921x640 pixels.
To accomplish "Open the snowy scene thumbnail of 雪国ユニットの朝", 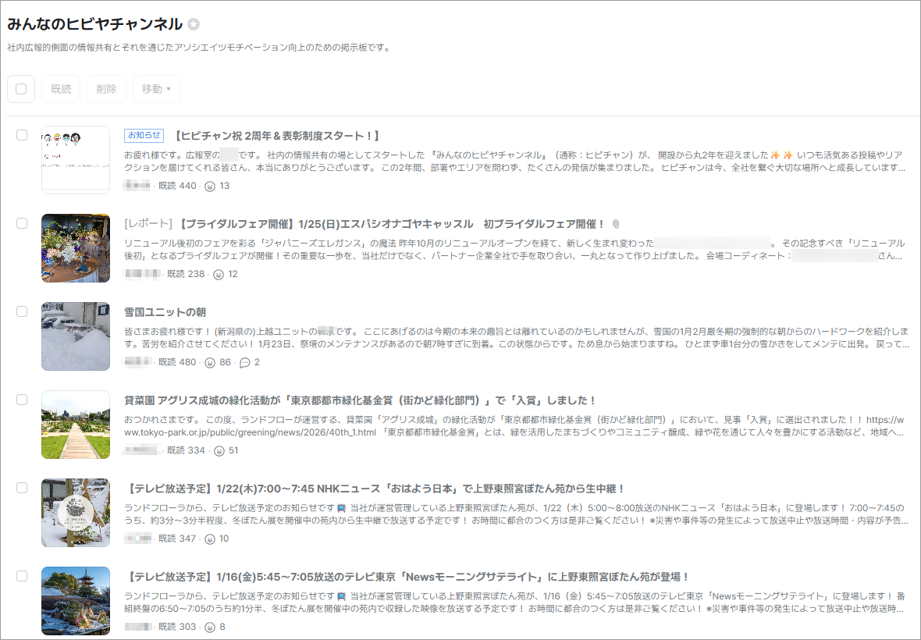I will 76,336.
